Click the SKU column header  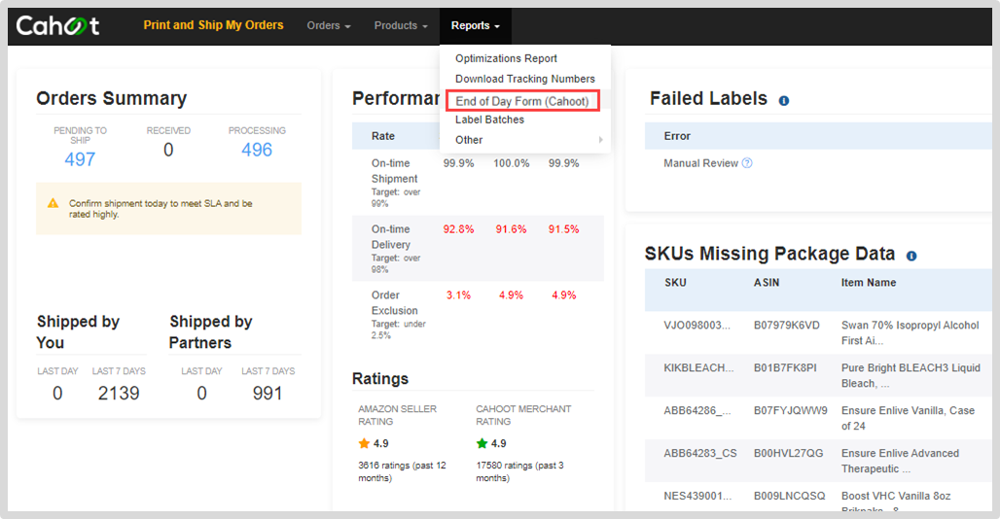point(675,283)
